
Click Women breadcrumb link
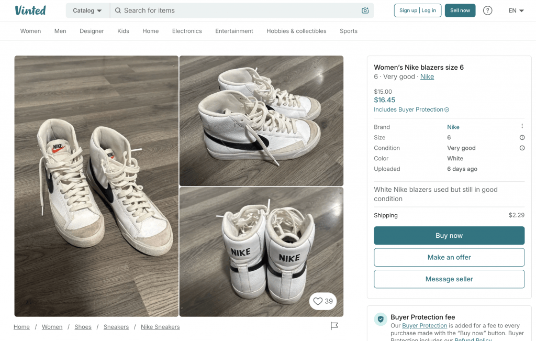click(52, 327)
